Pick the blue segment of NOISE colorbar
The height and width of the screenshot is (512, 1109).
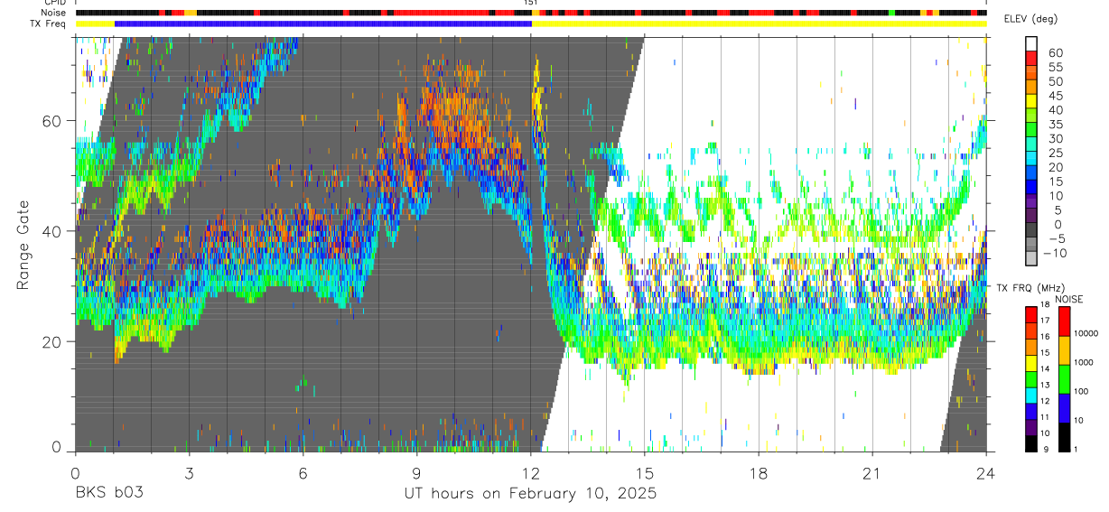[1063, 408]
